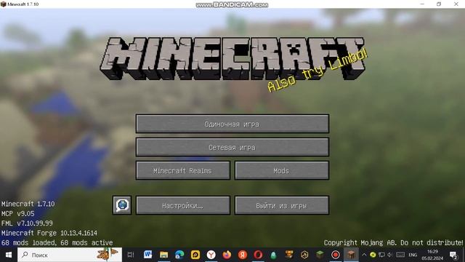The height and width of the screenshot is (262, 465).
Task: Open the touch keyboard tray icon
Action: (x=400, y=255)
